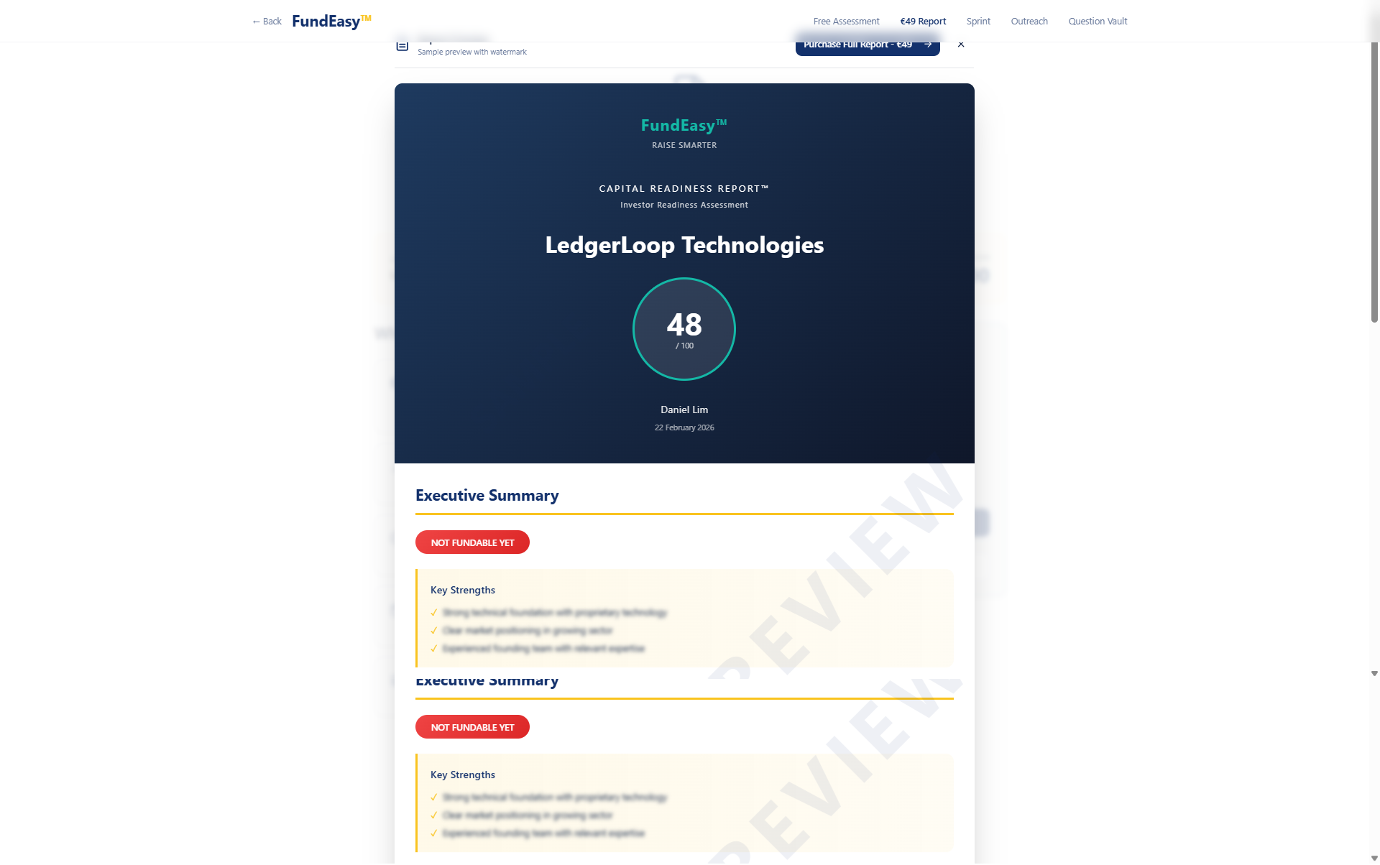The height and width of the screenshot is (865, 1380).
Task: Click the 48/100 score circle
Action: (684, 329)
